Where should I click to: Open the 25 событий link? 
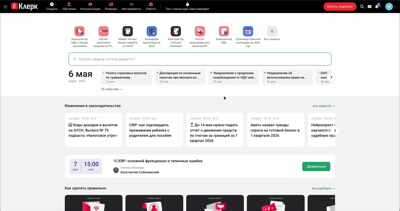(112, 89)
